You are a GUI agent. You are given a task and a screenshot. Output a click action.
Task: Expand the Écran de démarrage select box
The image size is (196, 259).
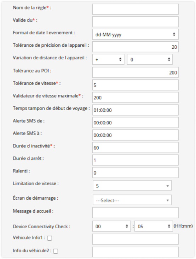(132, 200)
